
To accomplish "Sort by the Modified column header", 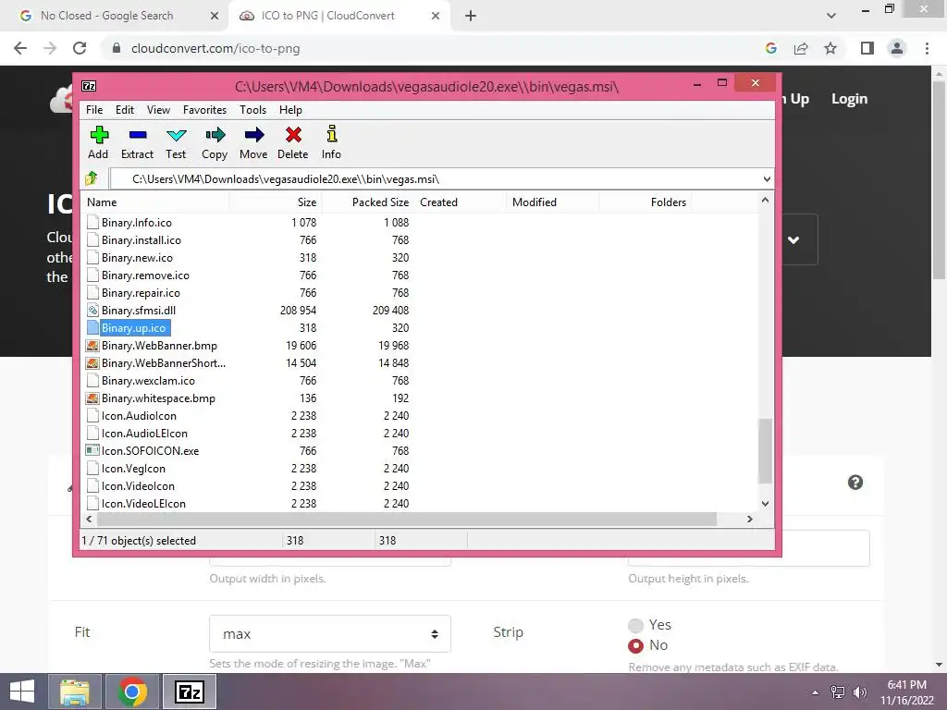I will (552, 202).
